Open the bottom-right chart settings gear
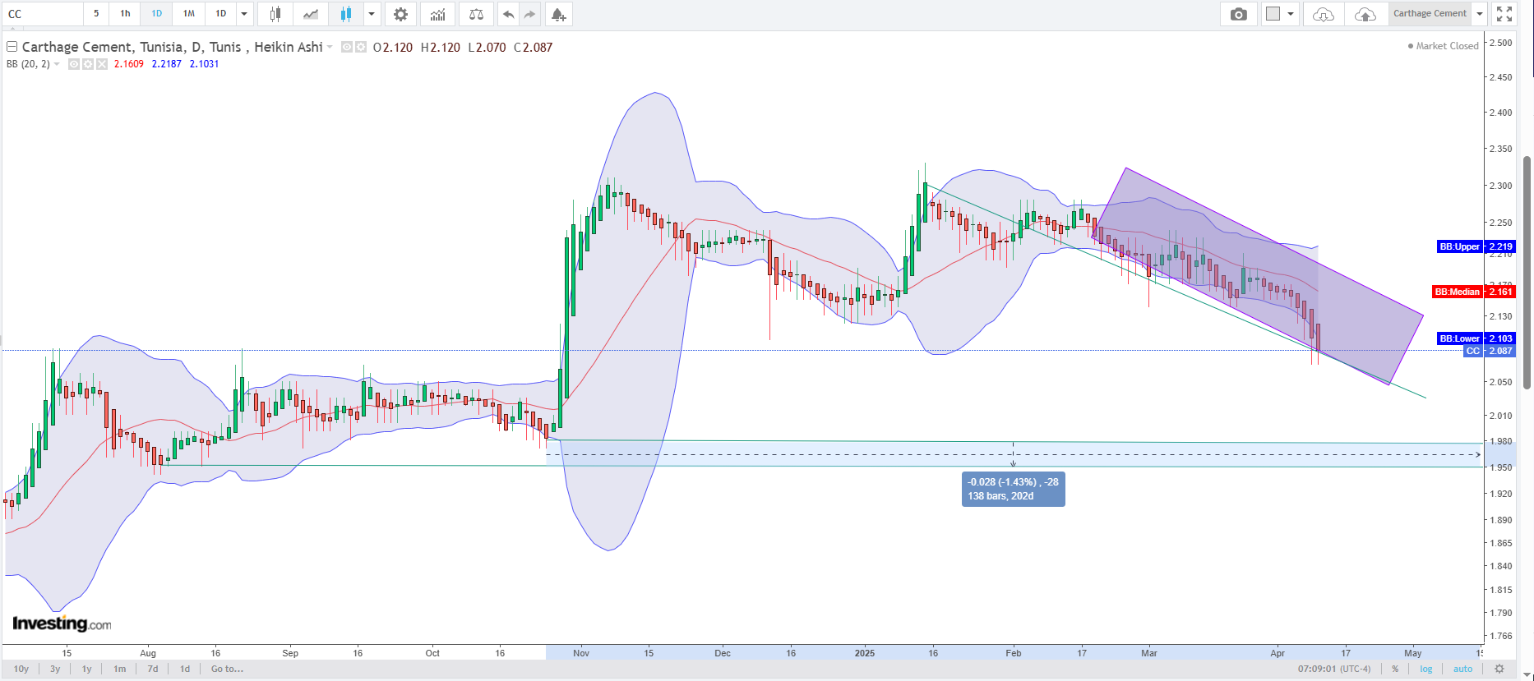Viewport: 1534px width, 681px height. click(x=1499, y=669)
